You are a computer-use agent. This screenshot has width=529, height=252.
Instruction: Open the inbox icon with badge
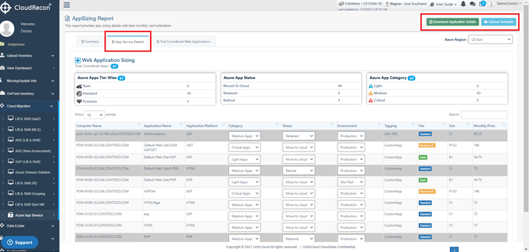coord(483,4)
